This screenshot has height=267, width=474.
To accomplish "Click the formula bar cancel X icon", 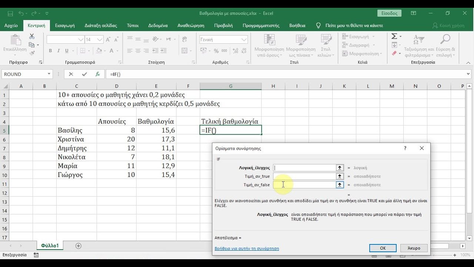I will 71,74.
